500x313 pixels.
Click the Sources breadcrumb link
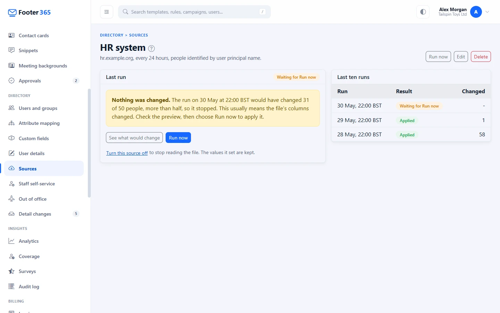139,35
